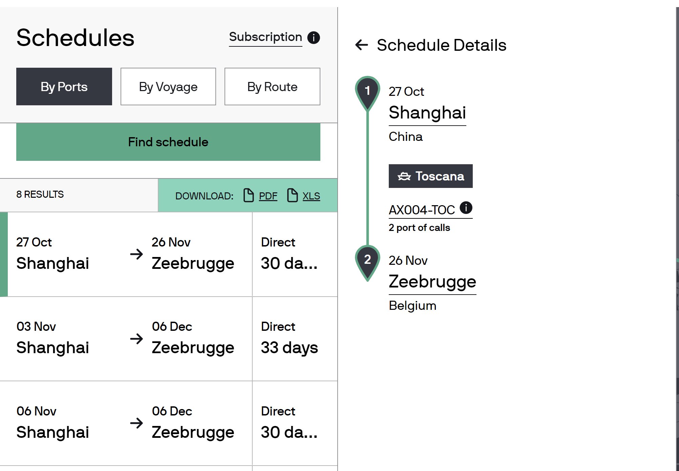Click the back arrow beside Schedule Details
Screen dimensions: 679x471
[x=362, y=45]
